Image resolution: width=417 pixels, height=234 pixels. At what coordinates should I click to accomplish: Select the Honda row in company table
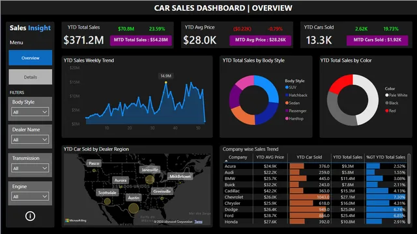[315, 222]
